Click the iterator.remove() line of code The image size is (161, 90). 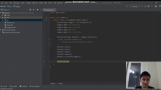click(65, 54)
